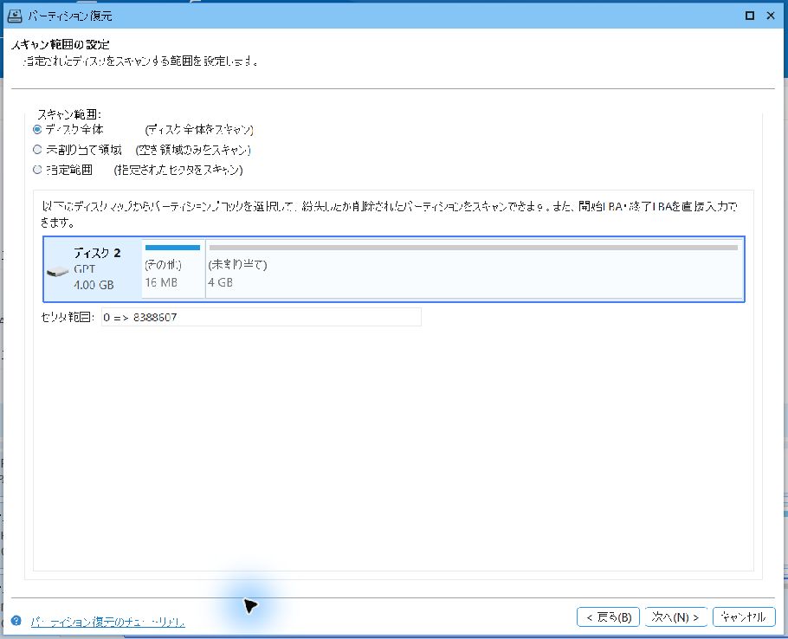Click the 4.00 GB disk size text
Image resolution: width=788 pixels, height=639 pixels.
point(94,285)
